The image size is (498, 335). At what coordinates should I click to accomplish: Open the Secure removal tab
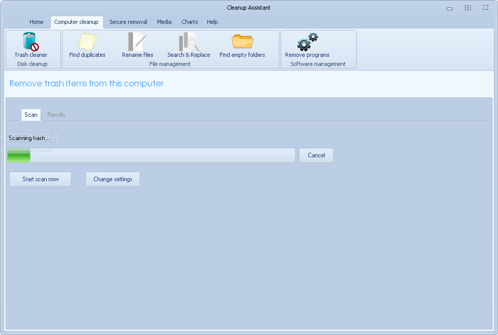tap(128, 22)
